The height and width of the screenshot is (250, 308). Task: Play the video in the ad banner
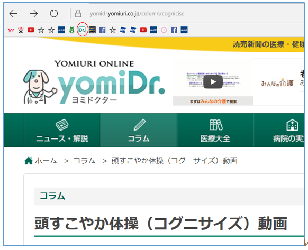[213, 82]
